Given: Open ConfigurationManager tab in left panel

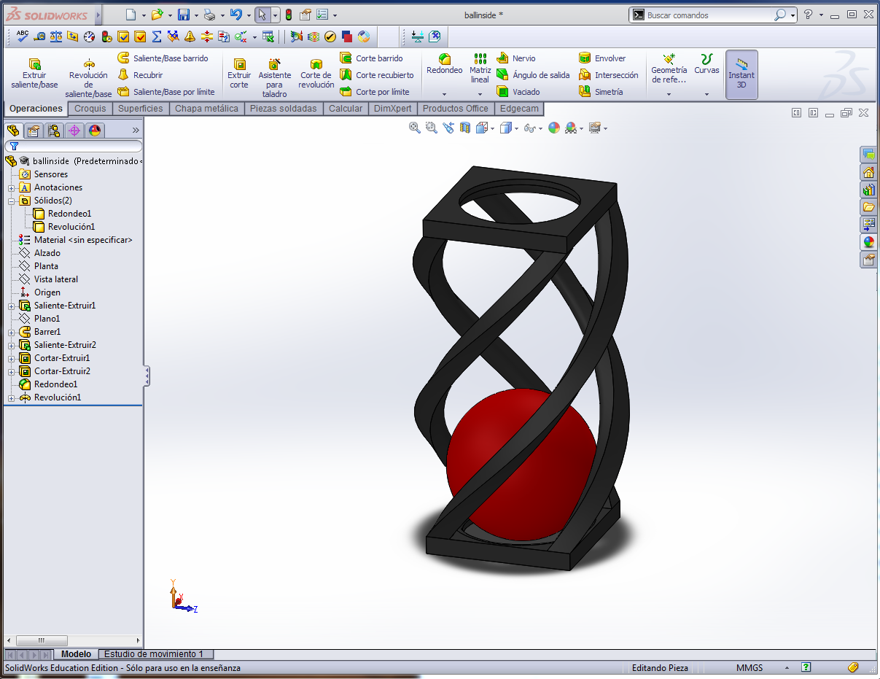Looking at the screenshot, I should (53, 131).
